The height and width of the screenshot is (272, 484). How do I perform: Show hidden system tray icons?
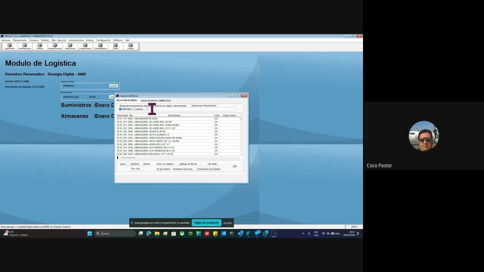(303, 233)
